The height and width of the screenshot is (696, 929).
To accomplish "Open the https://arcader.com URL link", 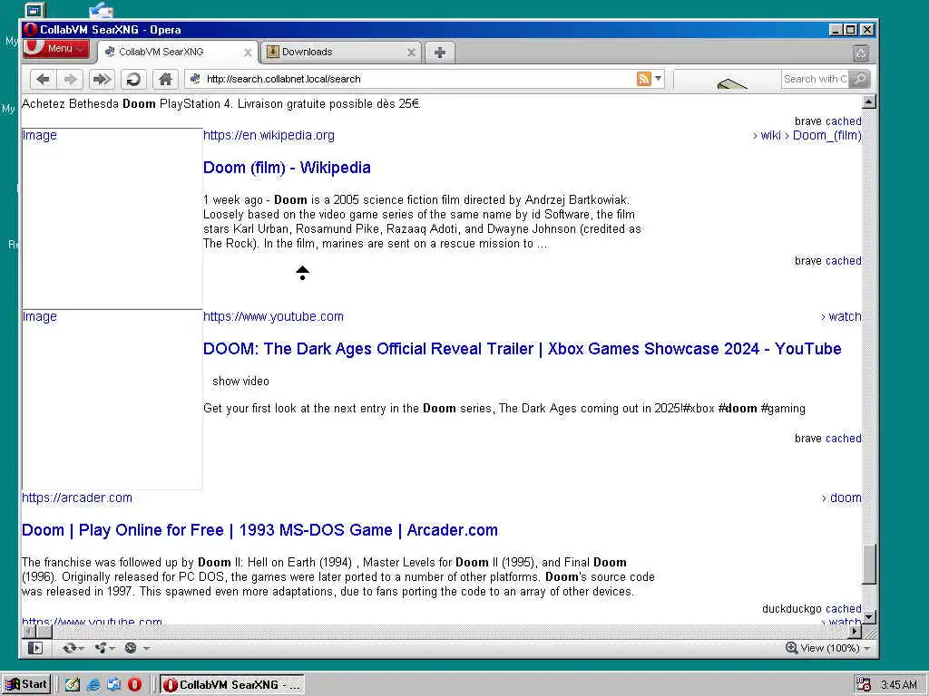I will point(77,498).
